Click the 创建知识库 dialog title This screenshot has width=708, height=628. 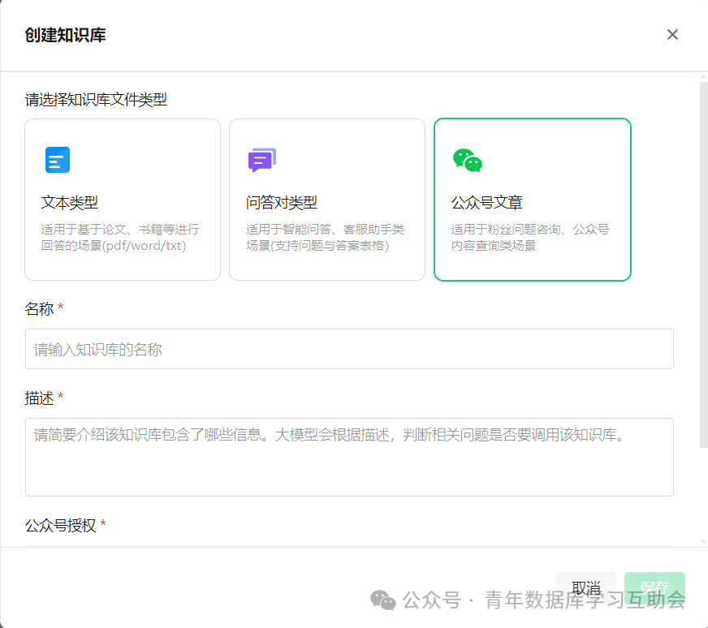pyautogui.click(x=66, y=35)
